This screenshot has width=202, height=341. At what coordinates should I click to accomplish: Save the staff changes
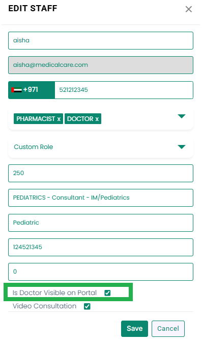134,328
